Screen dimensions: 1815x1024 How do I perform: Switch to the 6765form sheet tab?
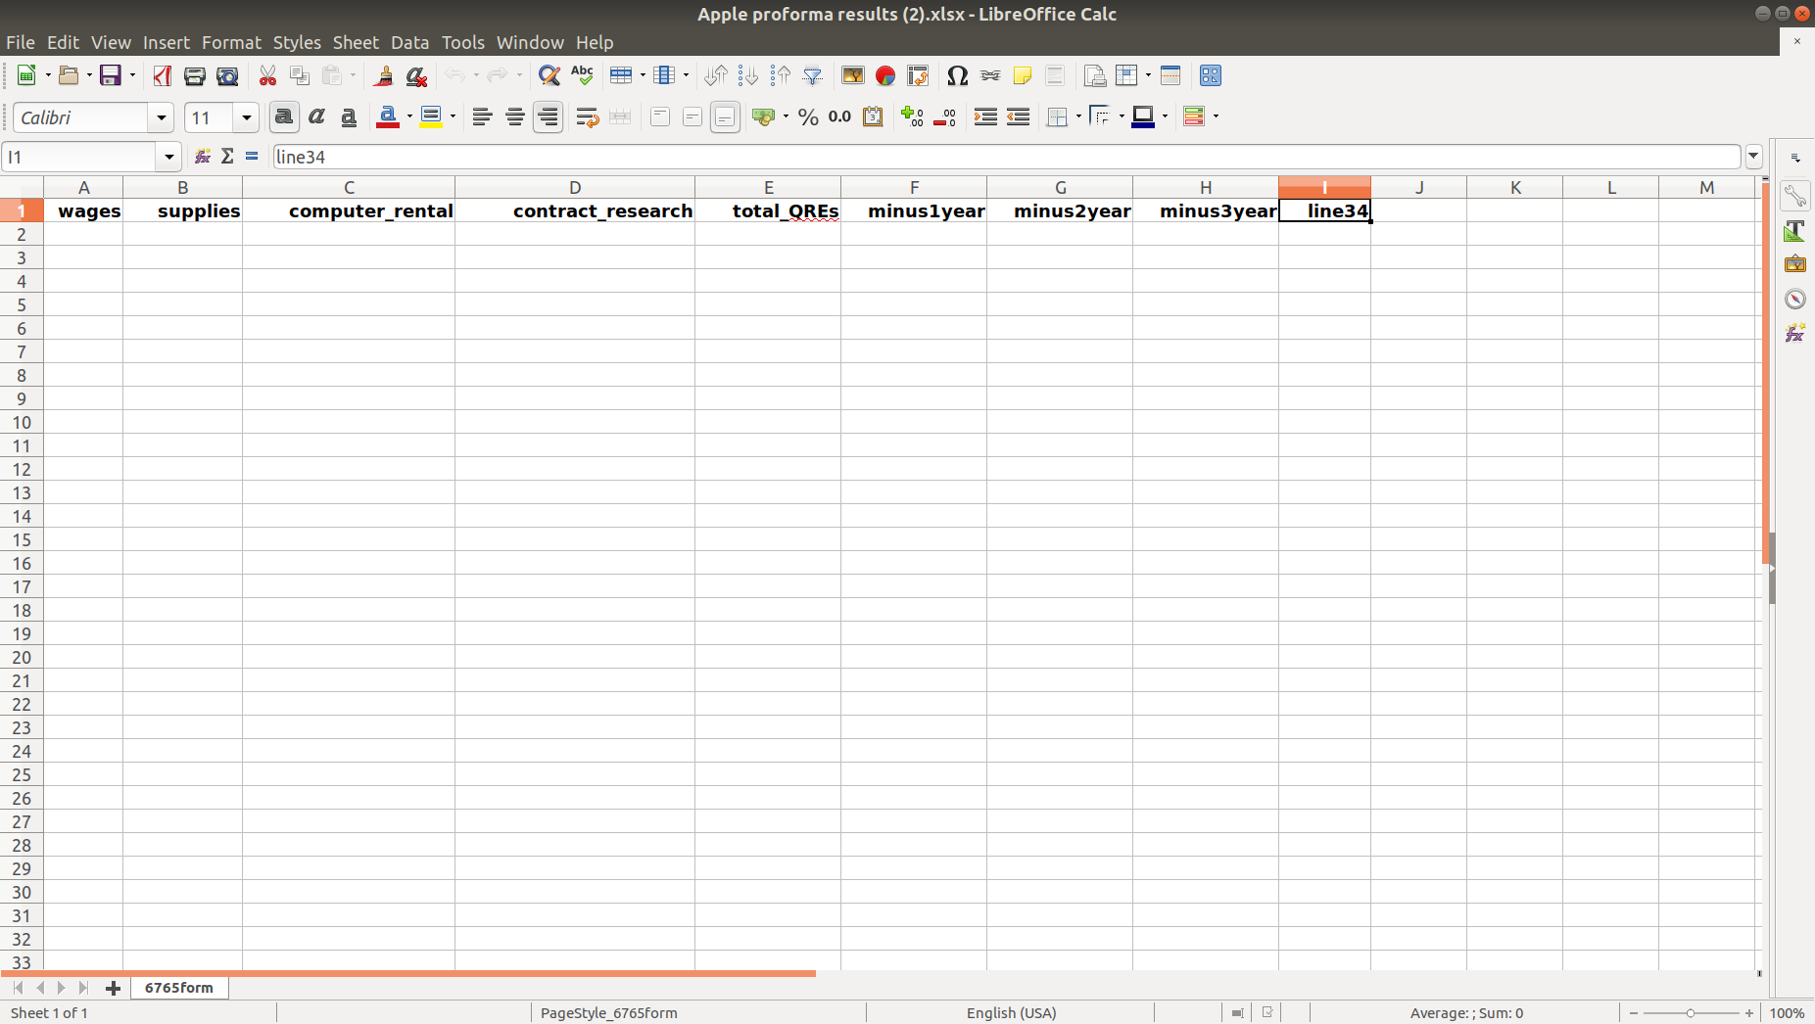tap(179, 988)
